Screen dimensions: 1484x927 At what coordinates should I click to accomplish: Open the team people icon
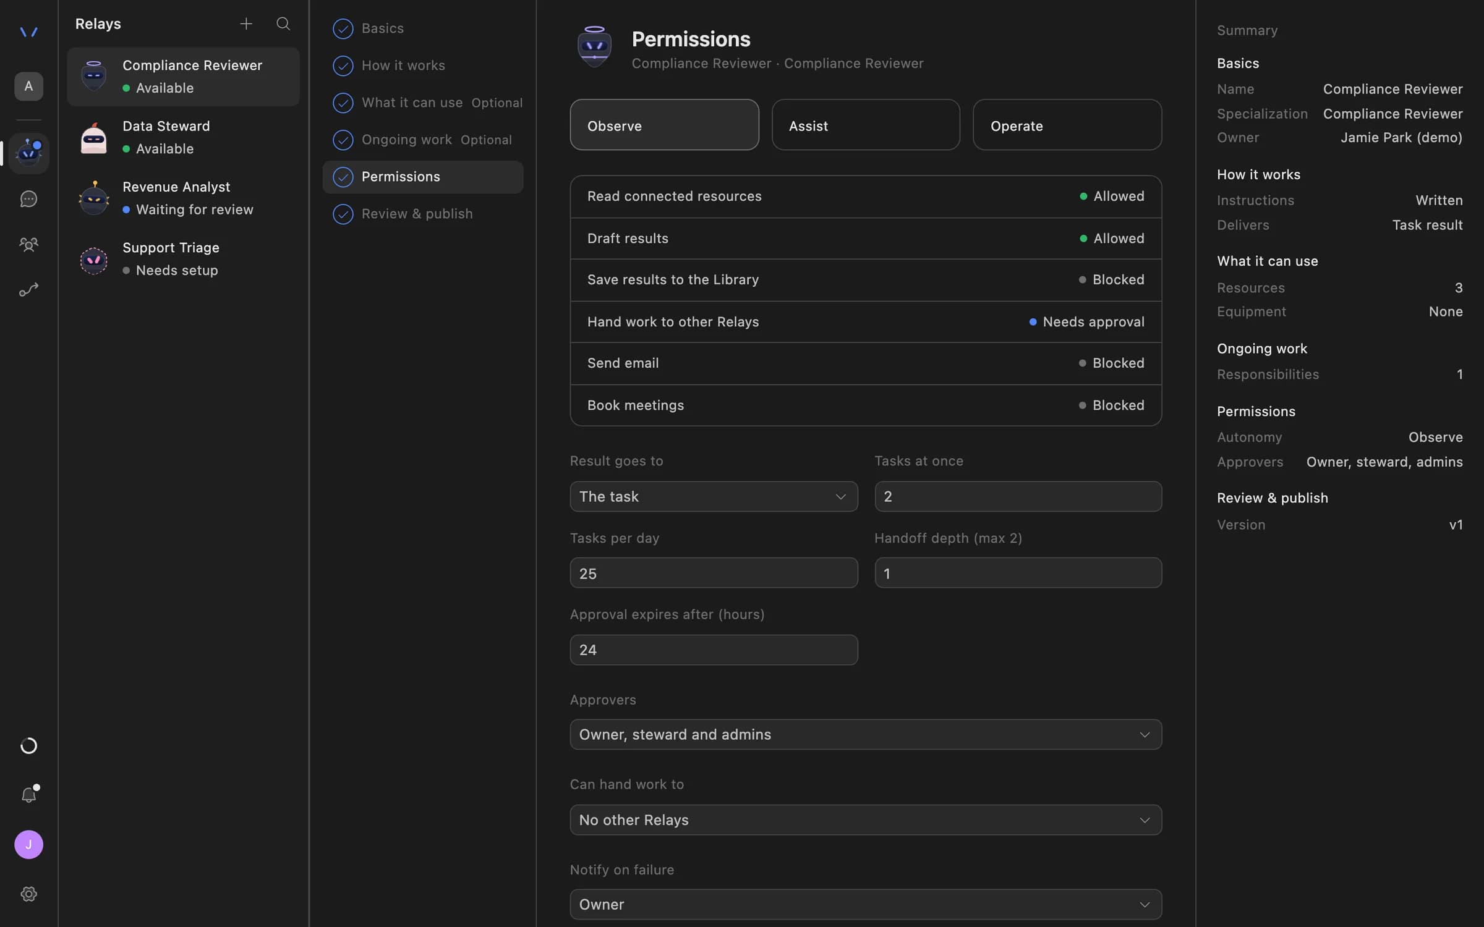pyautogui.click(x=28, y=244)
